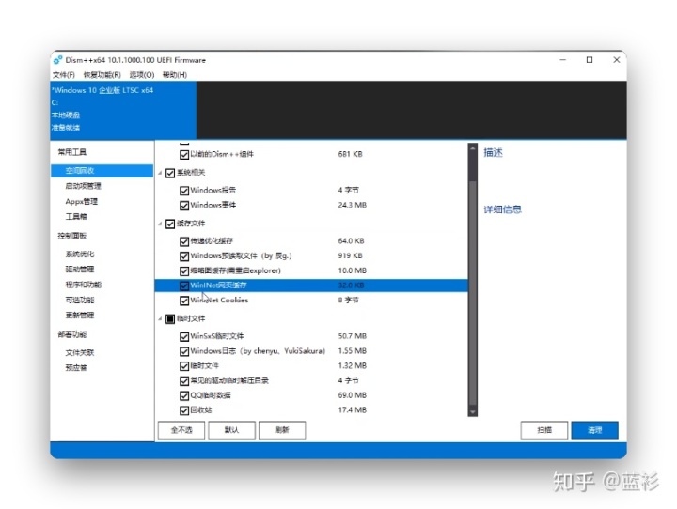Image resolution: width=677 pixels, height=509 pixels.
Task: Click the 描述 heading
Action: [493, 153]
